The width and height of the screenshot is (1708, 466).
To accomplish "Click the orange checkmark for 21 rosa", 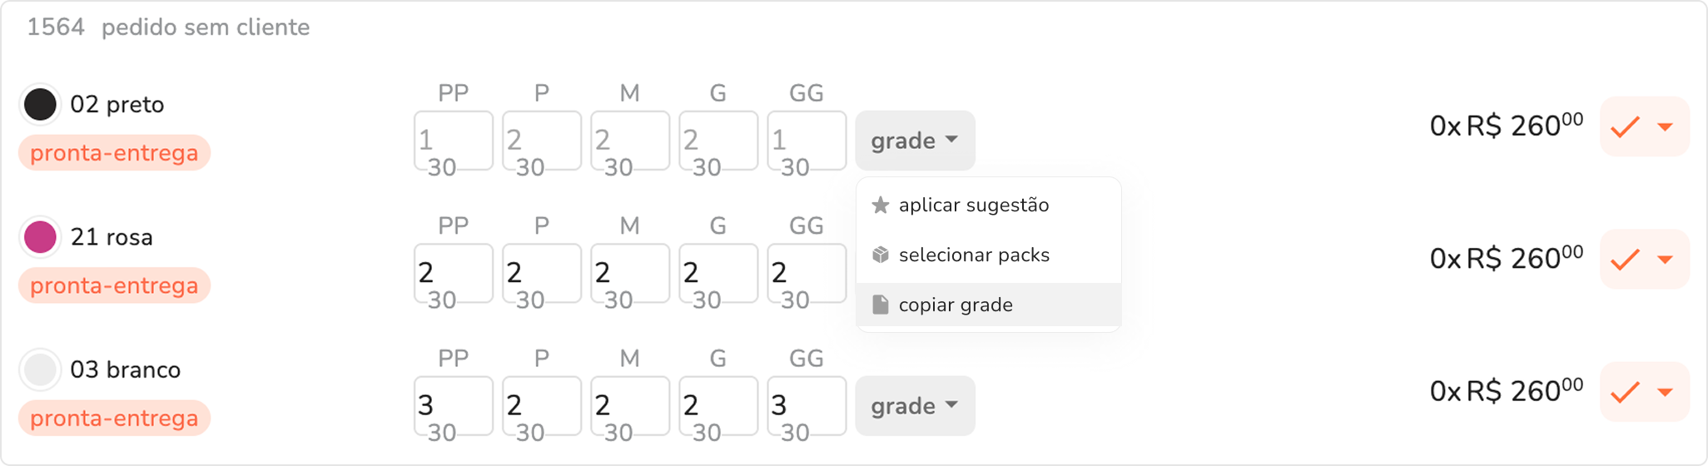I will coord(1624,260).
